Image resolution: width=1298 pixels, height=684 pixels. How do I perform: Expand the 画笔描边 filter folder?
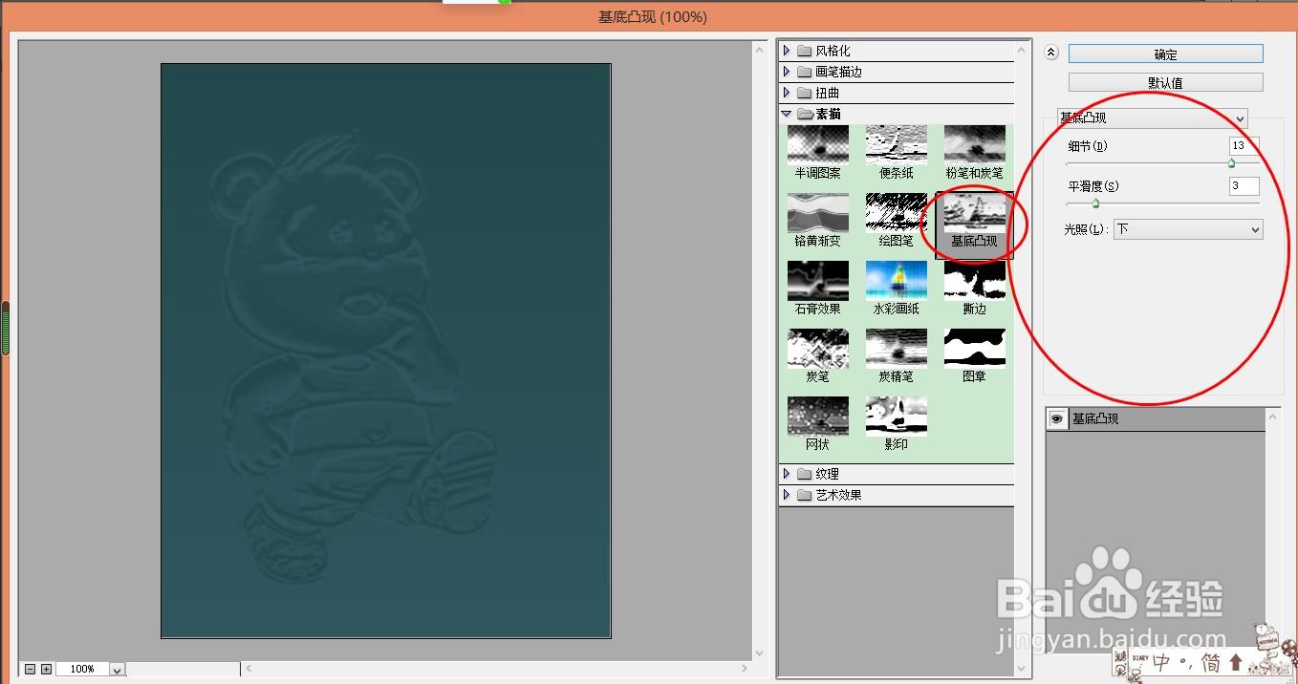[787, 72]
